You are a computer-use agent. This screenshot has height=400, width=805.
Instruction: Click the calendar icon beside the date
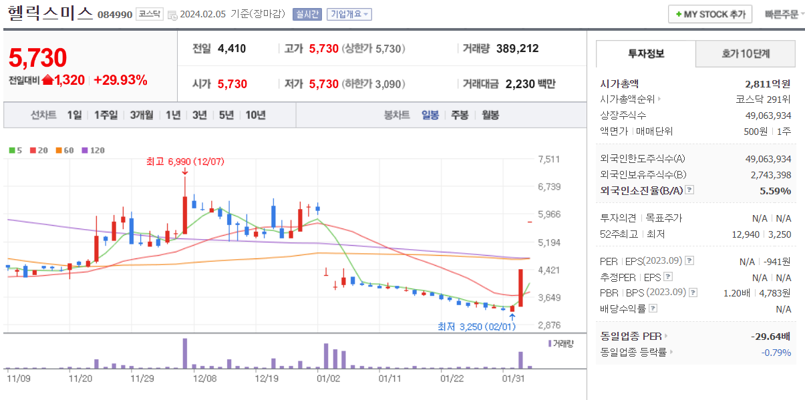(172, 15)
